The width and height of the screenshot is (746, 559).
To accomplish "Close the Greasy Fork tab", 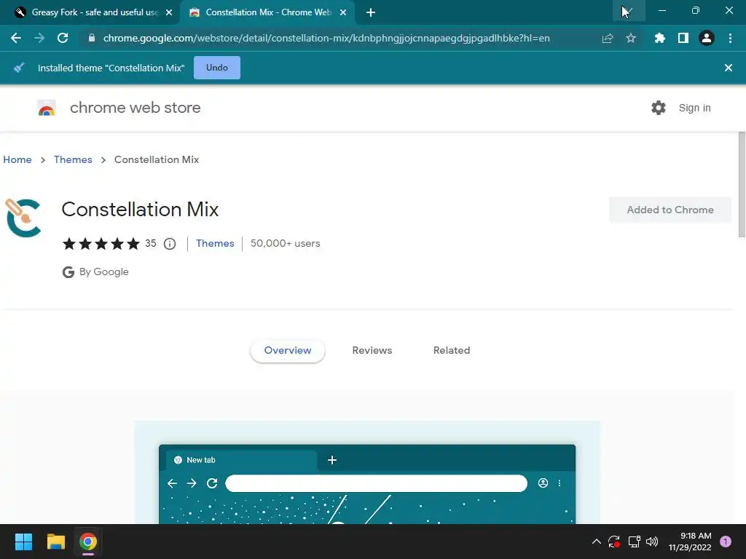I will tap(169, 12).
